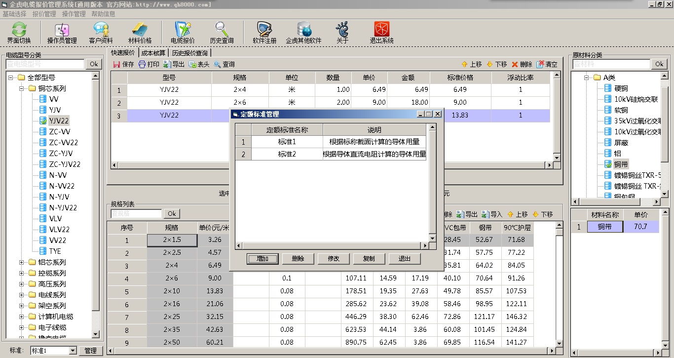This screenshot has width=674, height=358.
Task: Expand the 高压系列 tree node
Action: 22,284
